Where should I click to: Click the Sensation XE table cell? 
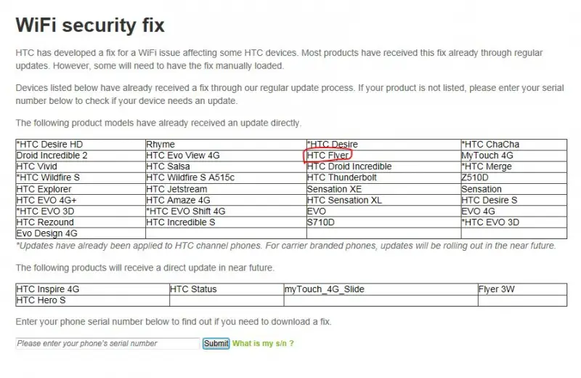point(384,189)
